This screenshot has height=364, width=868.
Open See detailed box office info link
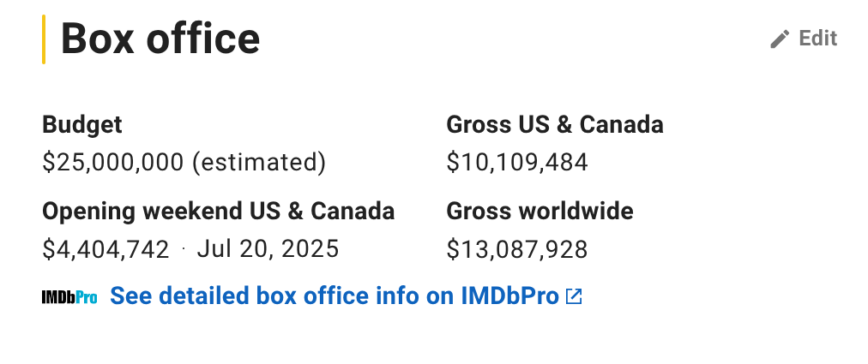tap(335, 296)
